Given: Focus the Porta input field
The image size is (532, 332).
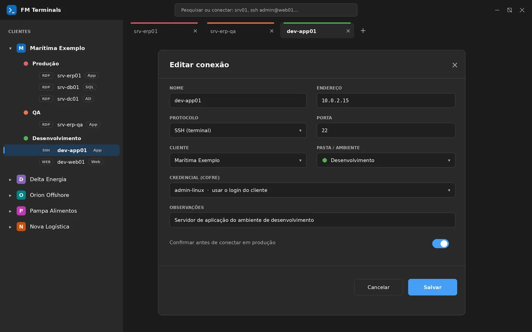Looking at the screenshot, I should point(386,130).
